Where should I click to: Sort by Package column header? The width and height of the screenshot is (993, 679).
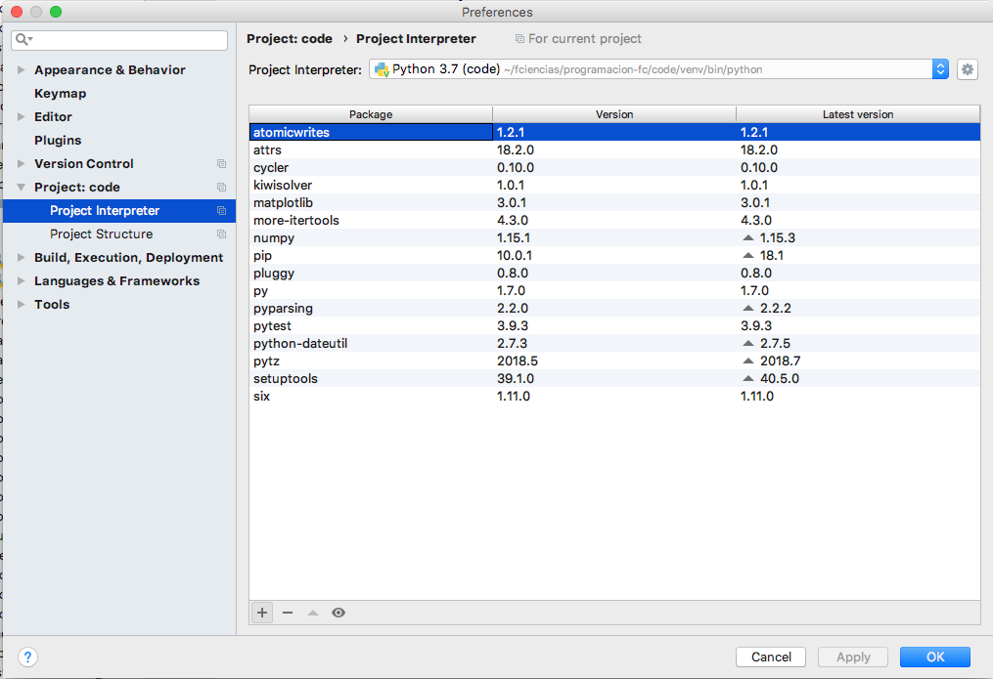(371, 114)
